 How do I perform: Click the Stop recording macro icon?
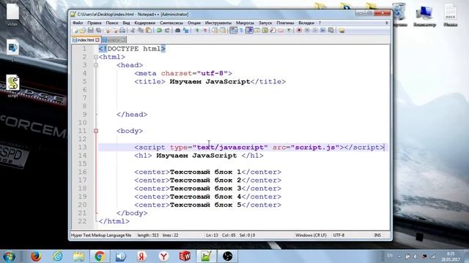[307, 31]
